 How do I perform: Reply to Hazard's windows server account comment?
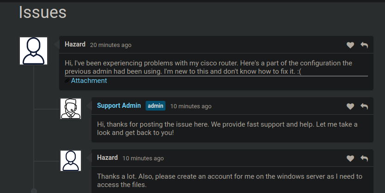click(364, 158)
